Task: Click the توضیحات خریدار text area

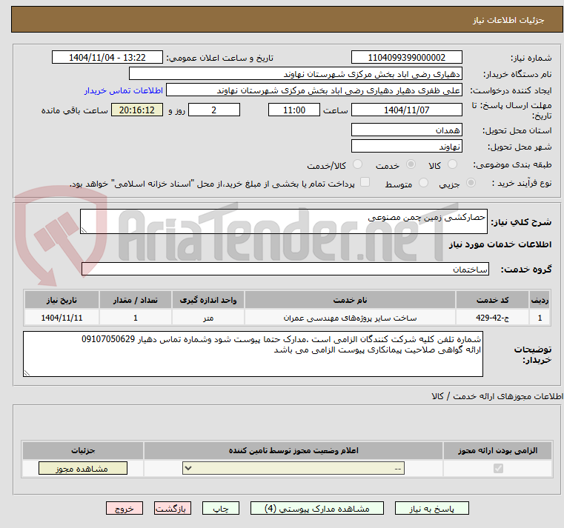Action: click(x=253, y=354)
